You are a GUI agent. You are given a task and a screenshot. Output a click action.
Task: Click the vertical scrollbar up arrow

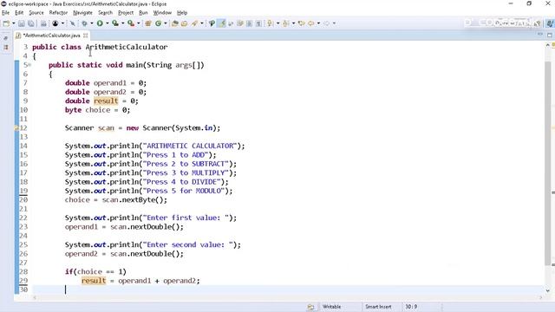[x=547, y=45]
